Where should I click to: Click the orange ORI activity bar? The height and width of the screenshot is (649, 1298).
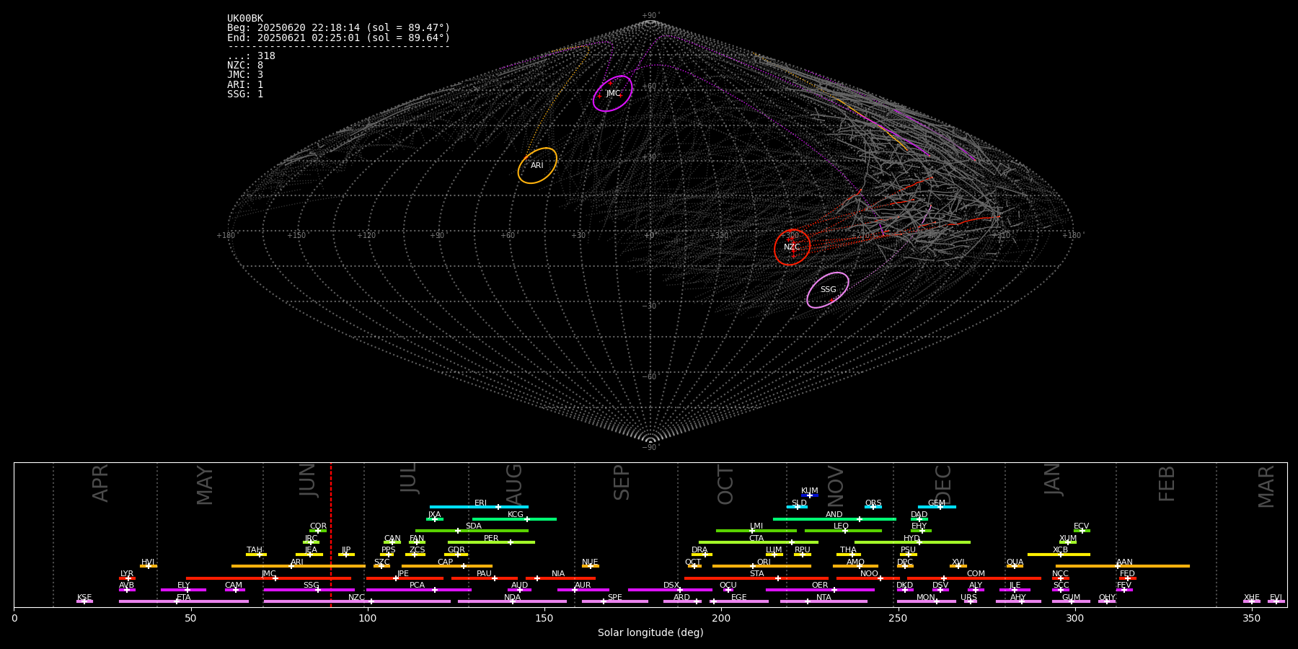click(x=761, y=566)
